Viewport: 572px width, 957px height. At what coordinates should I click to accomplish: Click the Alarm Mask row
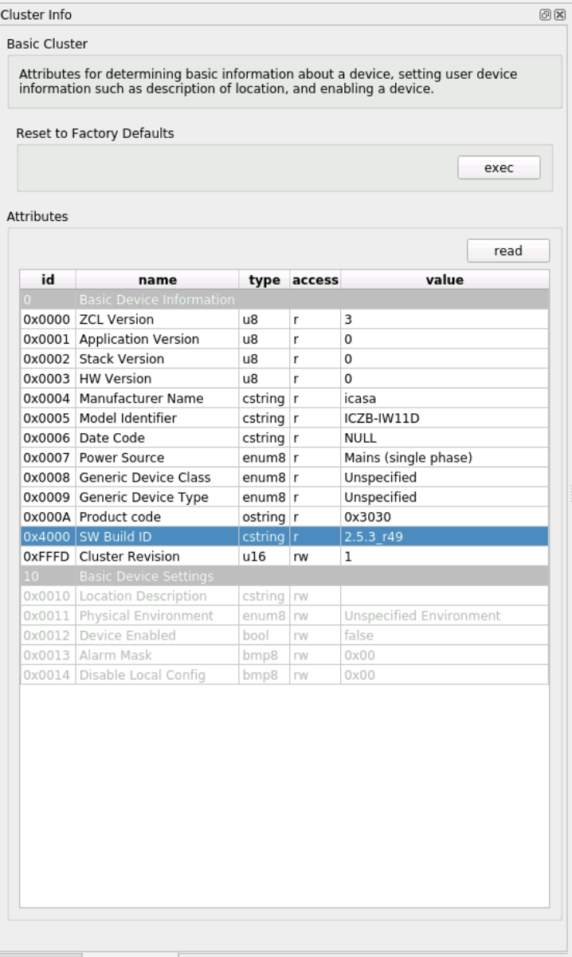tap(284, 656)
